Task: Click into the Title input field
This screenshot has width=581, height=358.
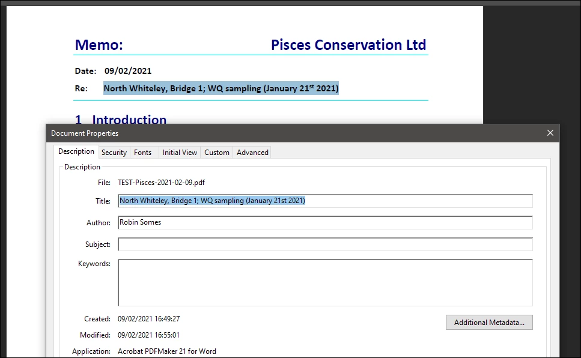Action: coord(325,201)
